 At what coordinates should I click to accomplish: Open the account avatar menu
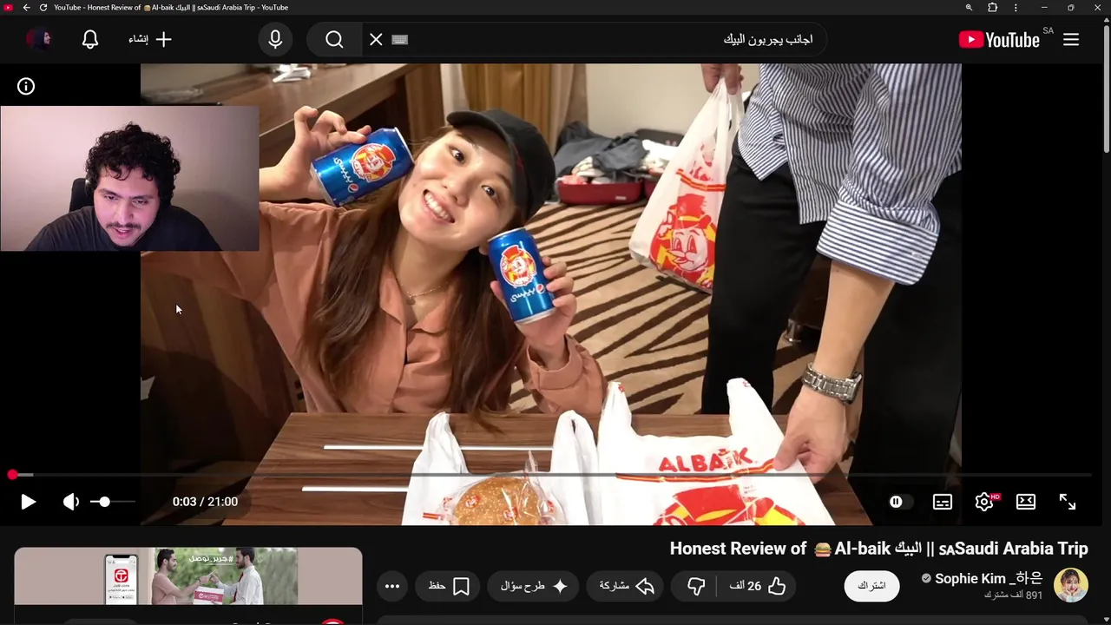coord(38,39)
